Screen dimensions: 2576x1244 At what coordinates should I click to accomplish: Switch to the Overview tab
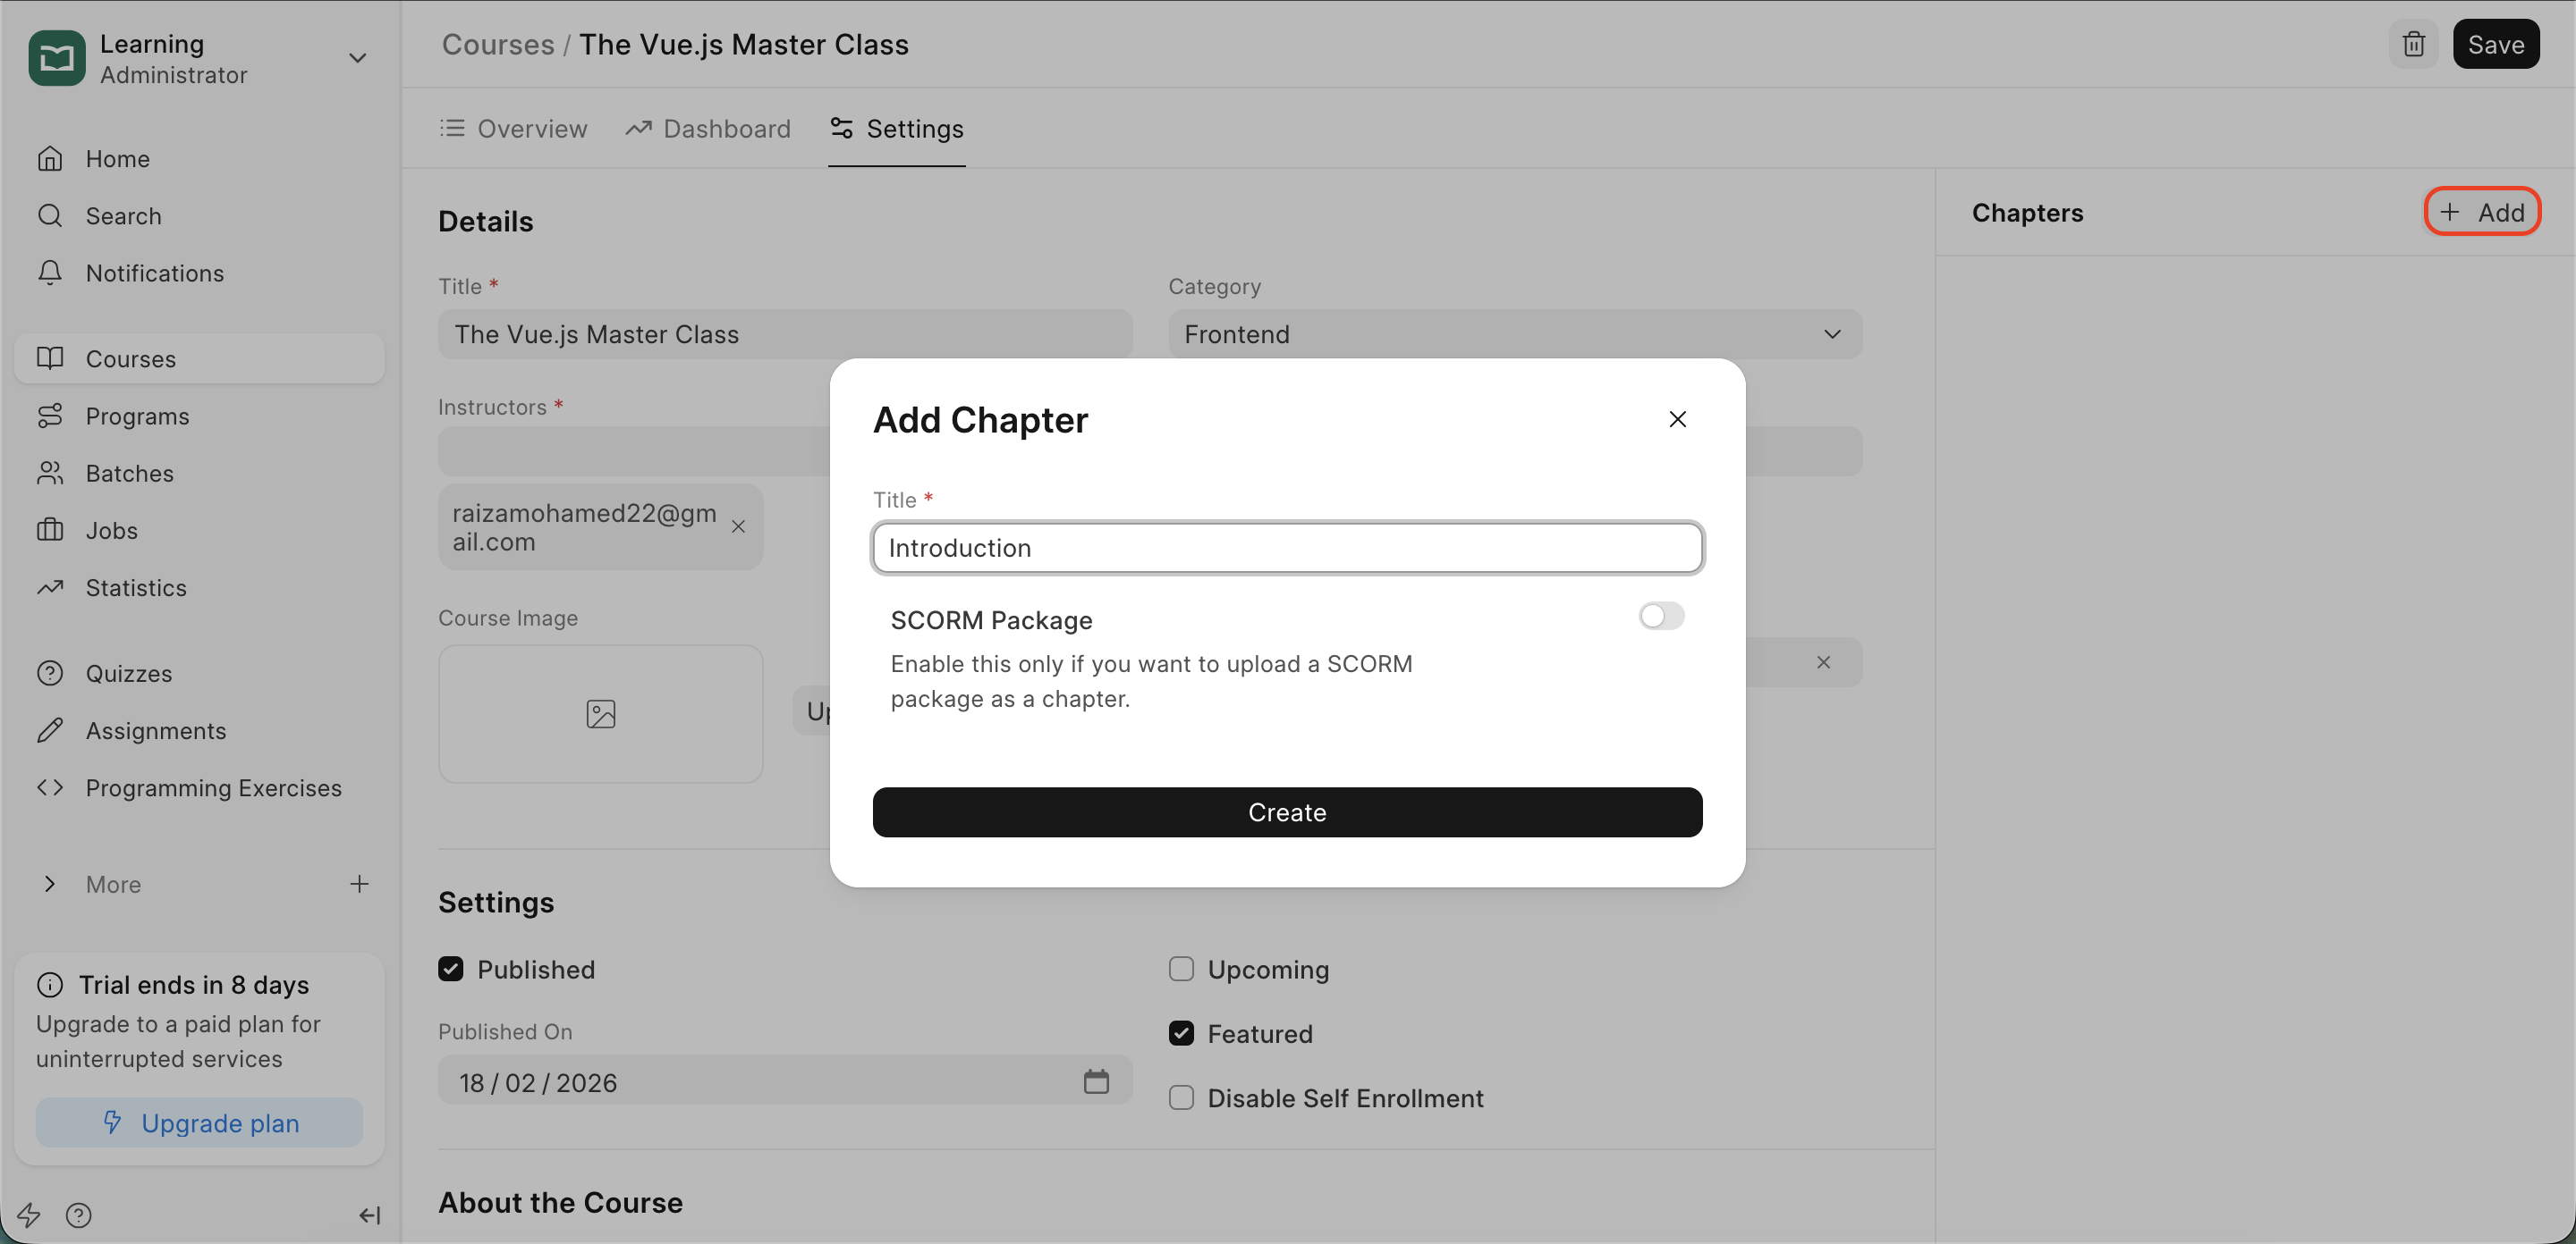click(x=514, y=129)
